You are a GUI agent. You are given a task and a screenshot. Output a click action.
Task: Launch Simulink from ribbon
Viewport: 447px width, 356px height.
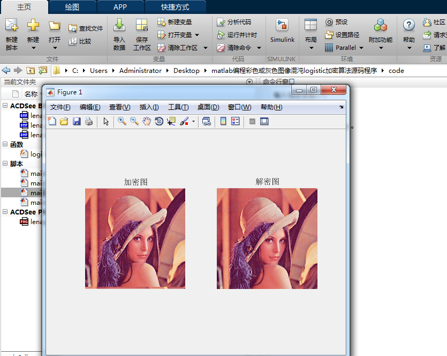(282, 30)
